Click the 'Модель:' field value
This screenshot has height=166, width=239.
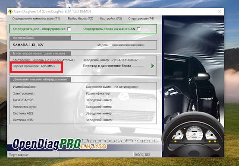(128, 45)
